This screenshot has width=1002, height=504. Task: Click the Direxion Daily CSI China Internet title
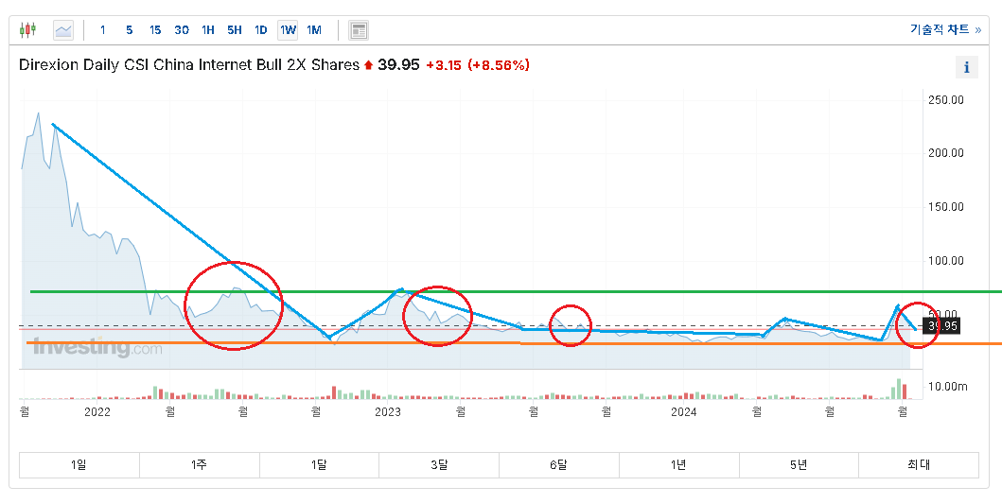(189, 65)
